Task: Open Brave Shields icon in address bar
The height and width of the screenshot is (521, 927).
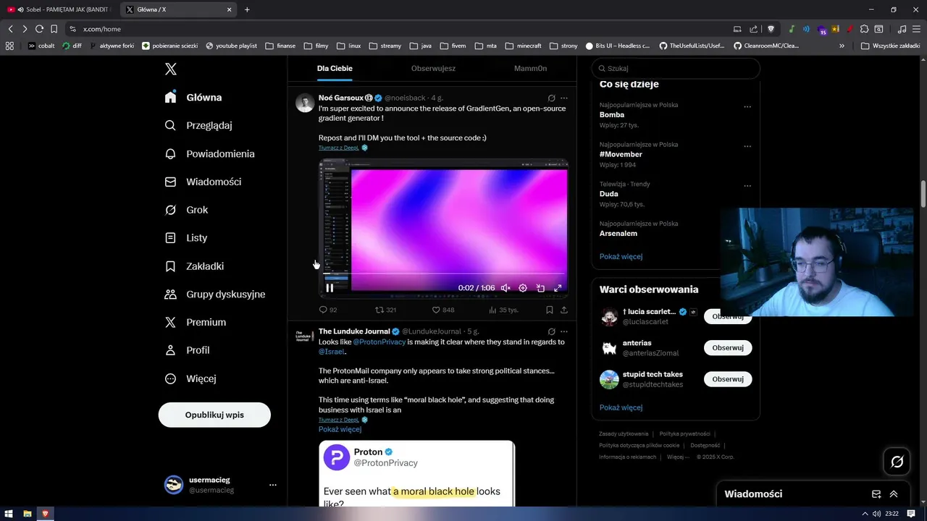Action: [771, 29]
